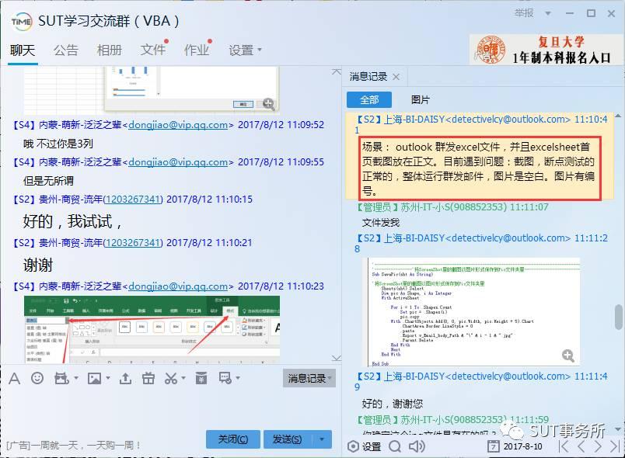Click the scissors screenshot icon

pos(170,378)
